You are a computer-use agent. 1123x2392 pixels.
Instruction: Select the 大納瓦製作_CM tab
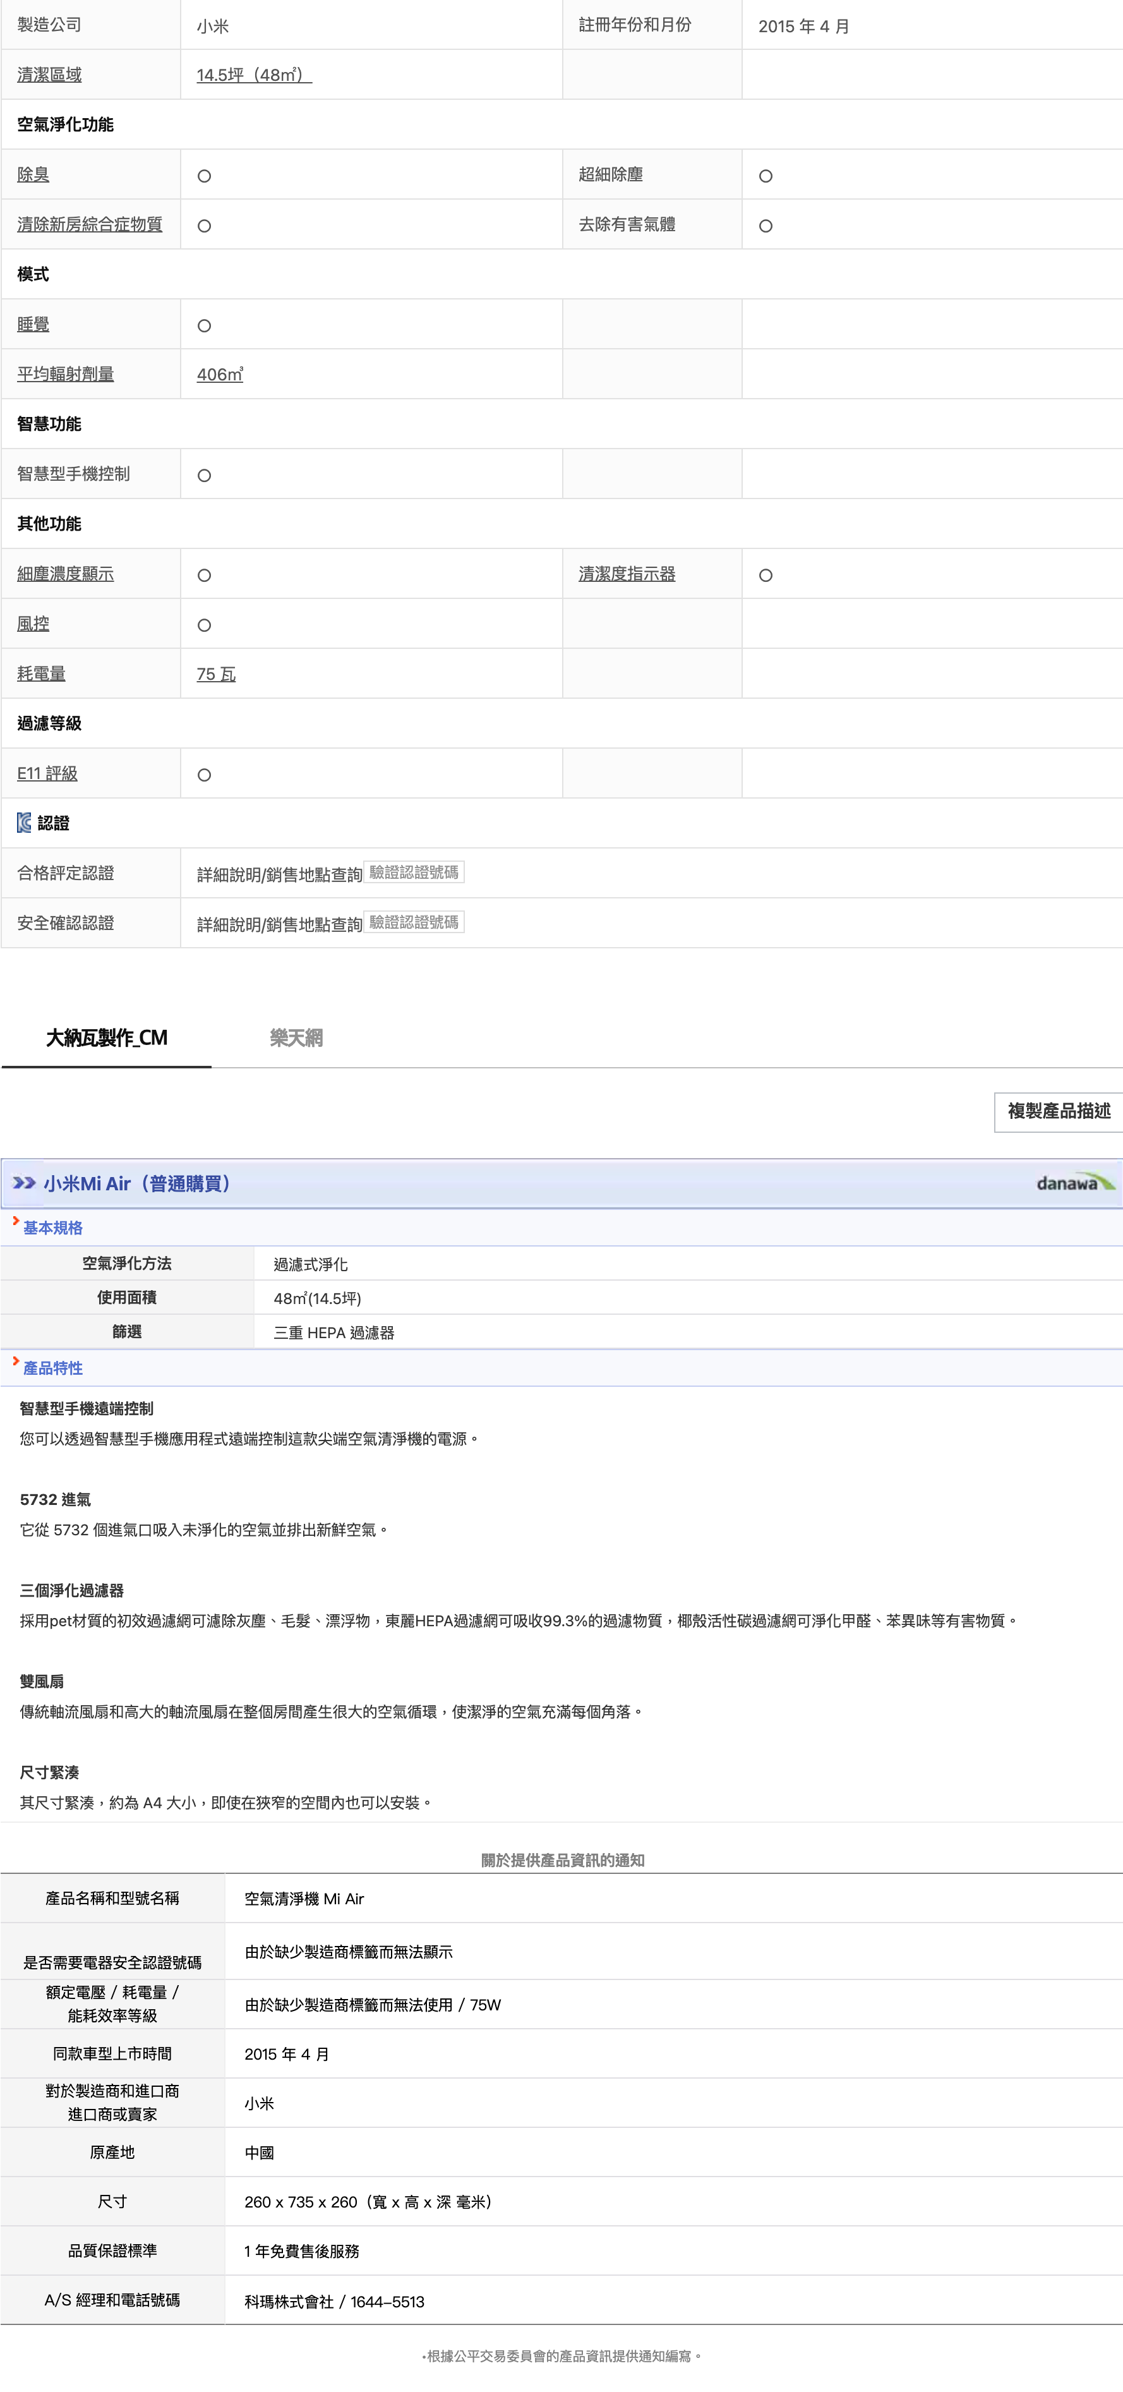107,1038
